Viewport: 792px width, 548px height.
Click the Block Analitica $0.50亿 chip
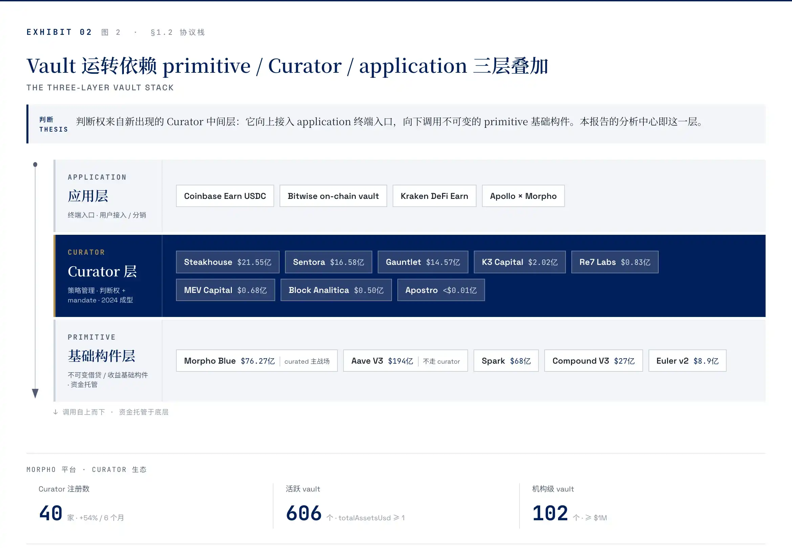click(336, 290)
